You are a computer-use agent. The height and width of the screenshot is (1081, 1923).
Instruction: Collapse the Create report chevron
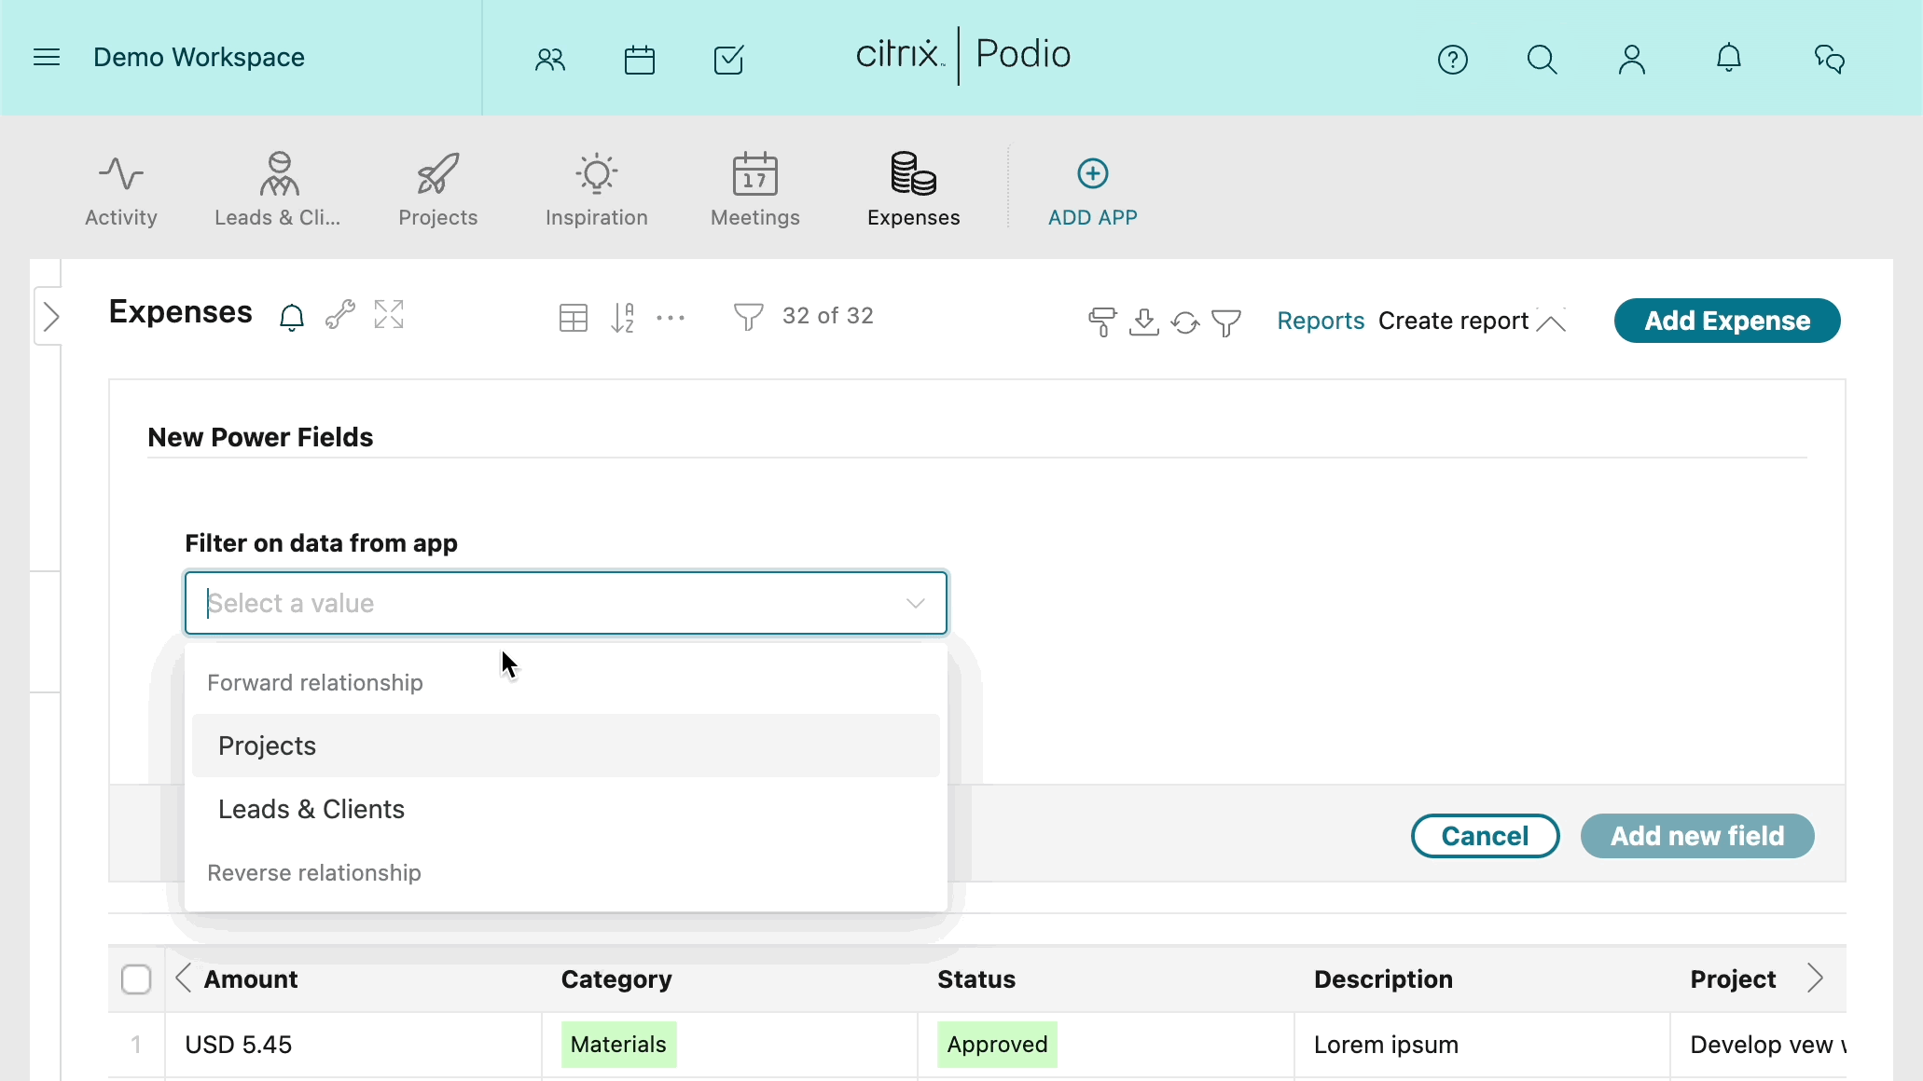[x=1551, y=322]
